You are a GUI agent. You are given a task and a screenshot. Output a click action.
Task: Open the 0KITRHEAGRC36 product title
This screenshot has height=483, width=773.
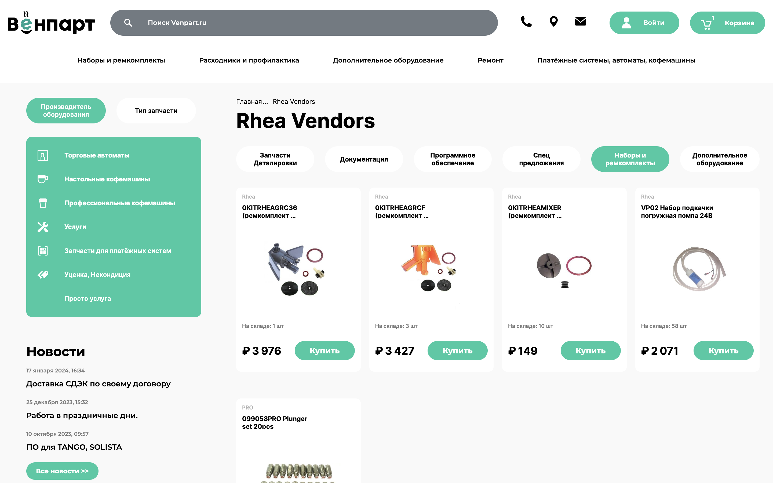(269, 211)
